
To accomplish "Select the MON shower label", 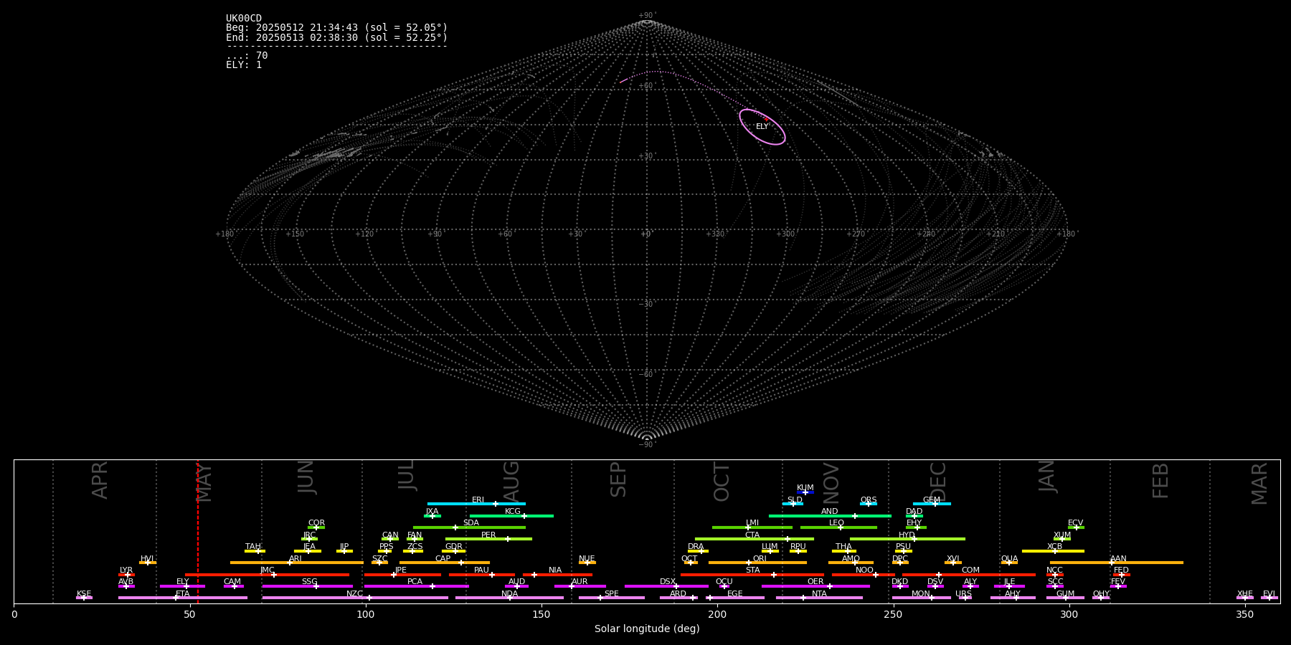I will click(x=921, y=594).
